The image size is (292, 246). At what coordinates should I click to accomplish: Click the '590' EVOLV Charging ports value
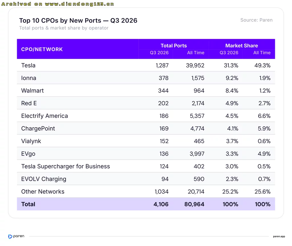click(x=199, y=179)
